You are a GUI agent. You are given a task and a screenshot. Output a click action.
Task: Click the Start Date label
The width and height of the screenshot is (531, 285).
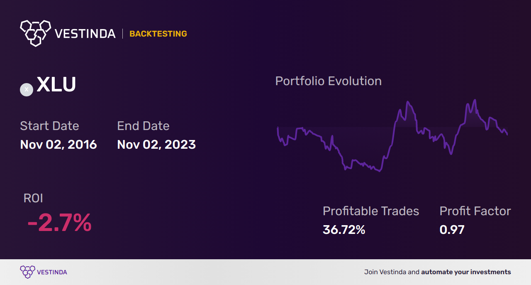pos(49,126)
